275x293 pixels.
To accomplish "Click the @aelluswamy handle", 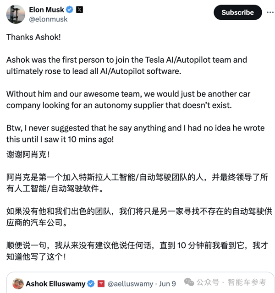I will pos(130,283).
